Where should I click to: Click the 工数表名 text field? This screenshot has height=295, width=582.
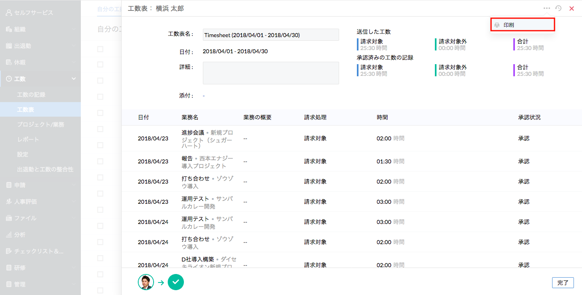(x=271, y=35)
